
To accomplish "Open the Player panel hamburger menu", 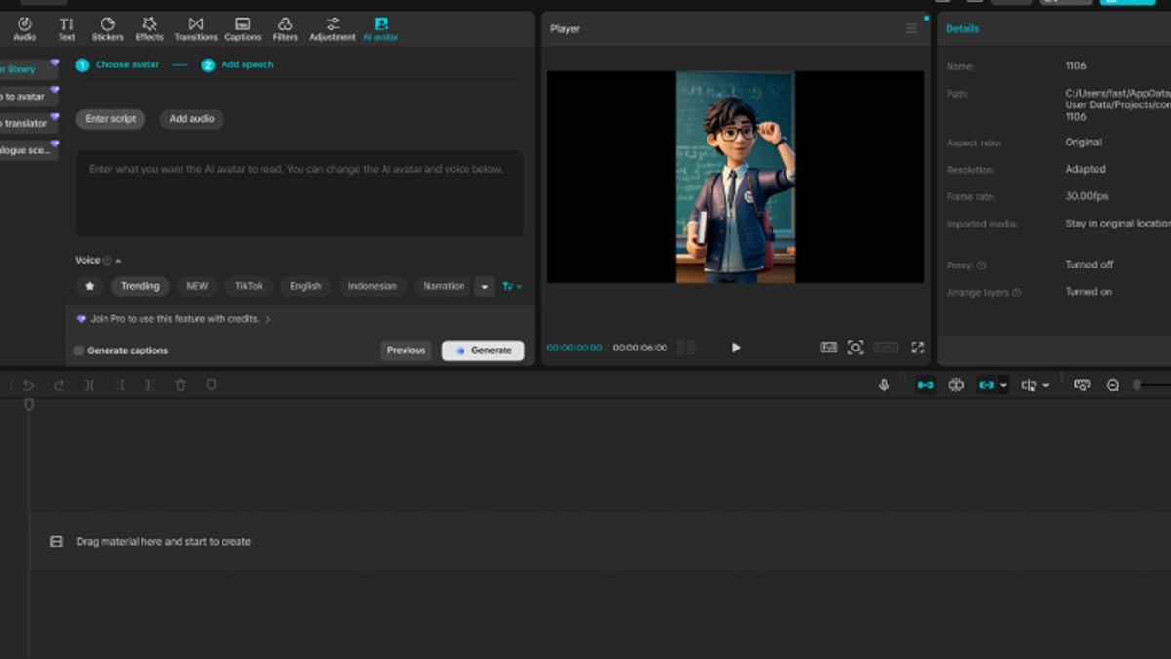I will (911, 29).
